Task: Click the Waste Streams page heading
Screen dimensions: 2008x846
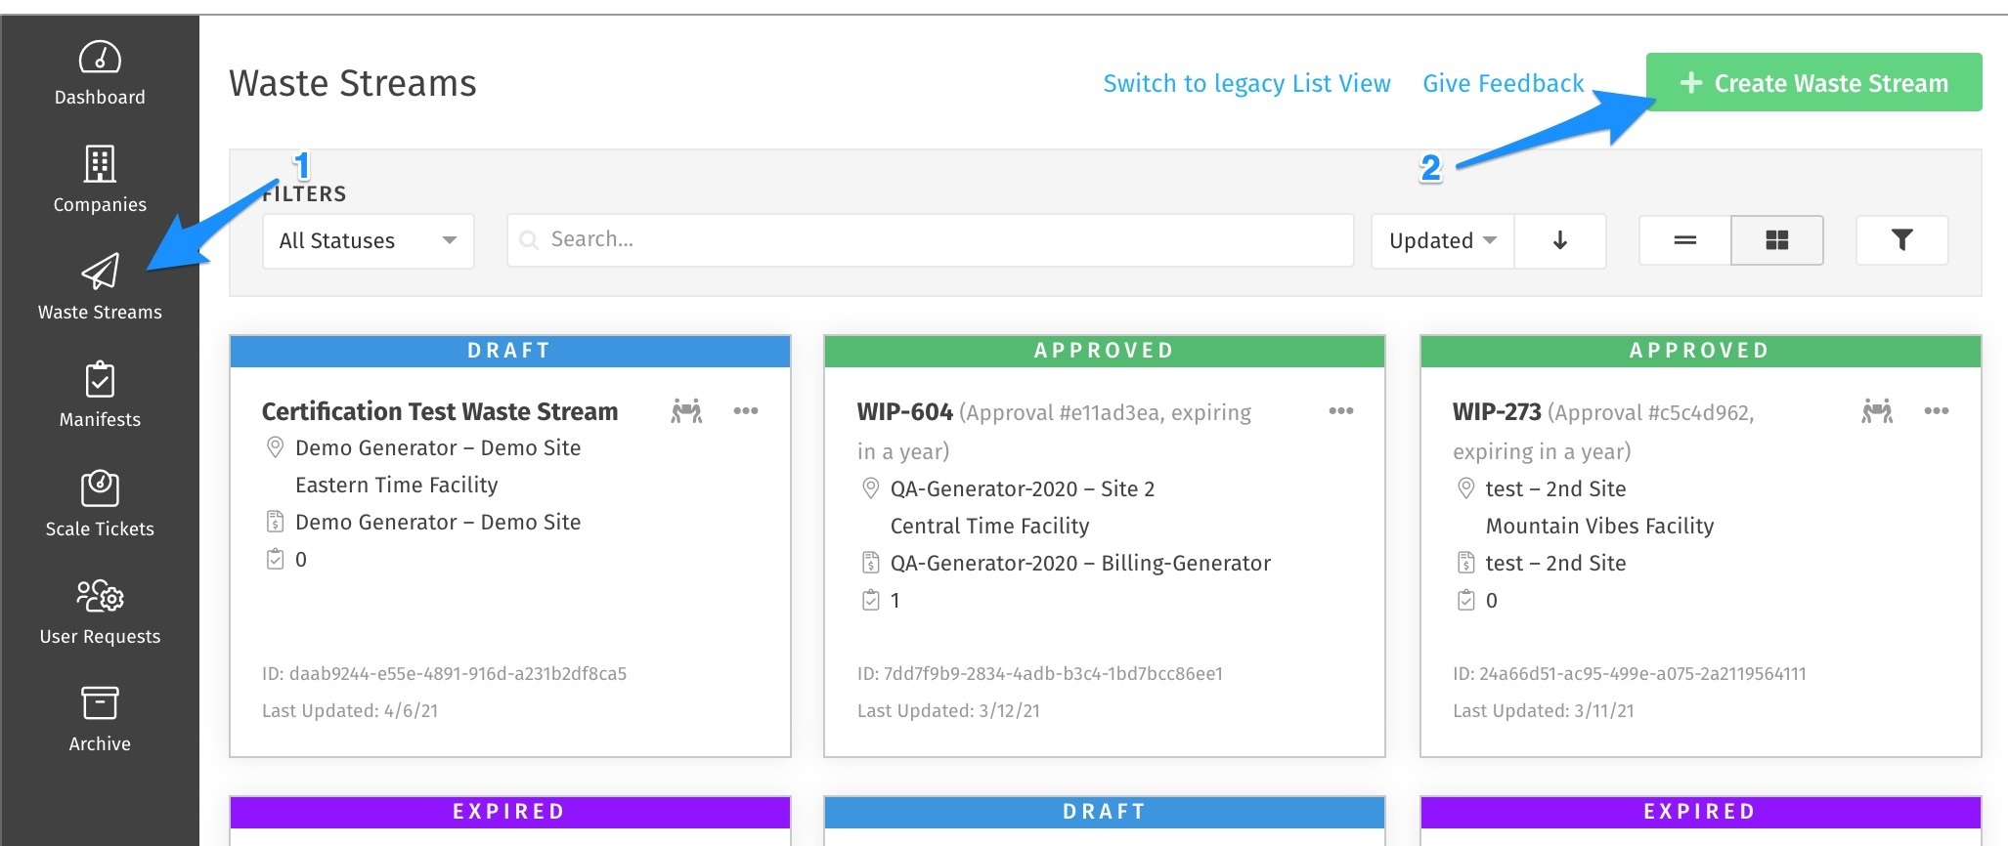Action: click(x=352, y=83)
